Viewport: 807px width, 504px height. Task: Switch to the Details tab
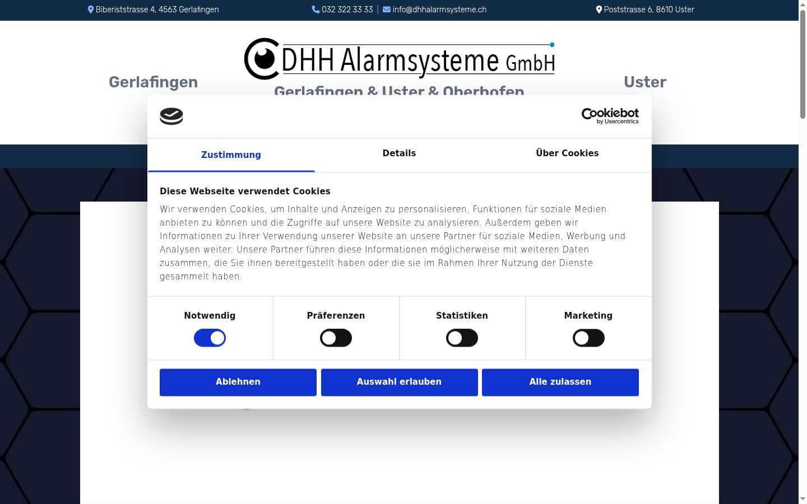pyautogui.click(x=399, y=153)
